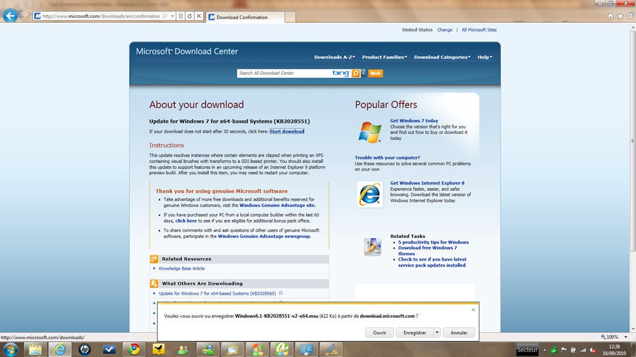
Task: Open Update for Windows 7 KB2028560 link
Action: click(x=217, y=293)
